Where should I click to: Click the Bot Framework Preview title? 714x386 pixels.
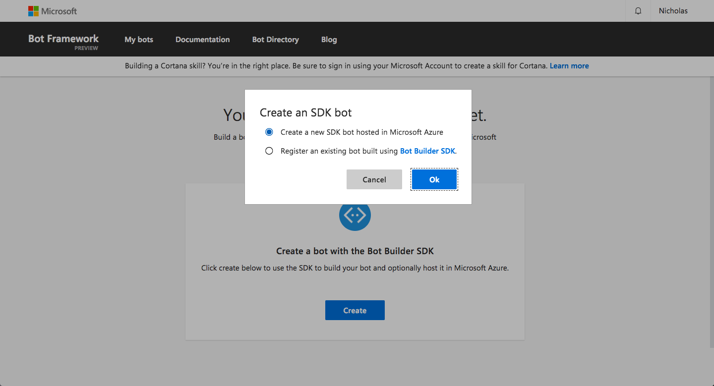point(63,41)
